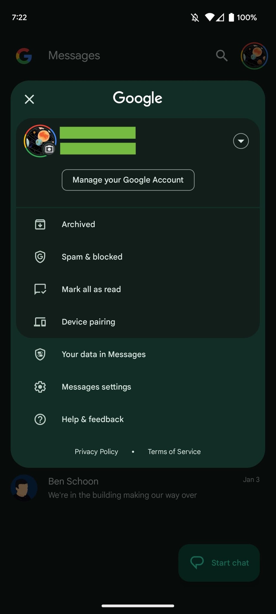276x614 pixels.
Task: Open the Privacy Policy link
Action: [x=96, y=452]
